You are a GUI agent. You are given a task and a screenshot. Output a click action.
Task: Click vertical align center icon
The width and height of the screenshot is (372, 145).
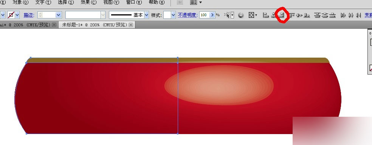point(300,15)
